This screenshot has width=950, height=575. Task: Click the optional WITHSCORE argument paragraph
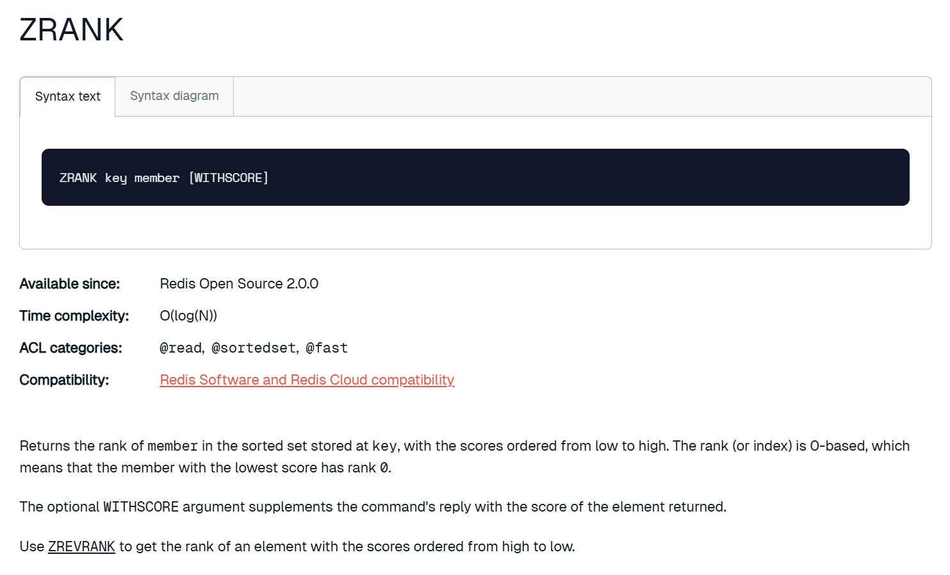373,506
